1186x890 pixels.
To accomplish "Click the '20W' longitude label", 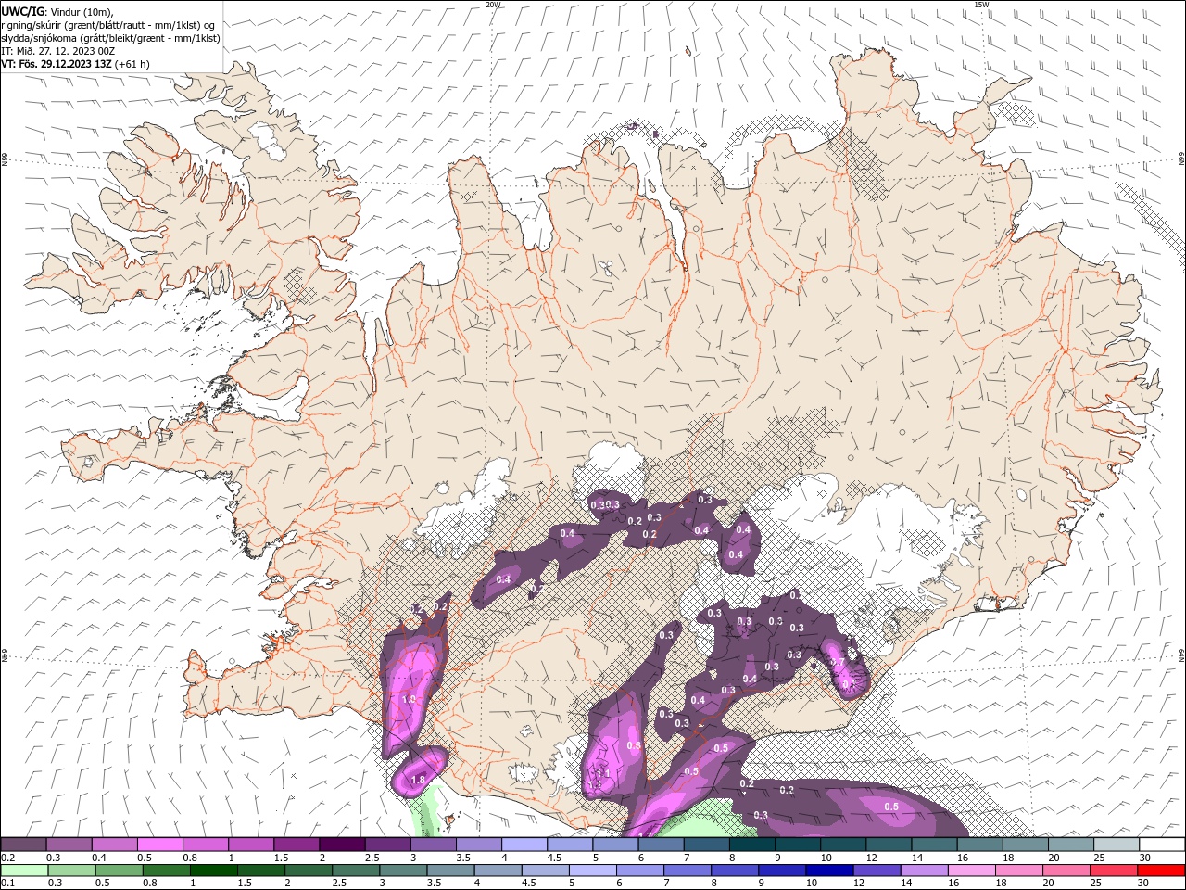I will click(x=493, y=5).
